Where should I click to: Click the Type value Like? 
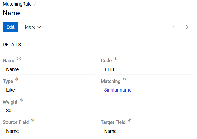(10, 90)
